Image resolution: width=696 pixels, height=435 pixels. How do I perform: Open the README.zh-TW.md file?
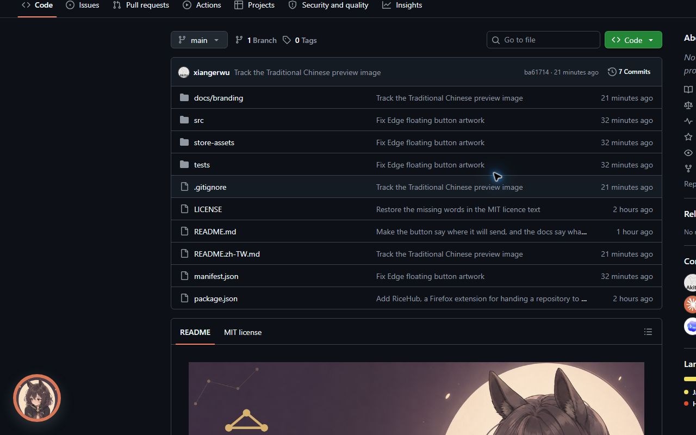227,254
